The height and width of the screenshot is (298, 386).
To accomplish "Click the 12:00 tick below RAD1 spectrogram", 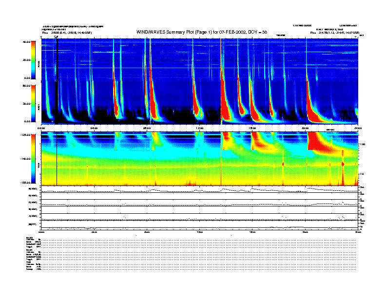I will point(200,128).
